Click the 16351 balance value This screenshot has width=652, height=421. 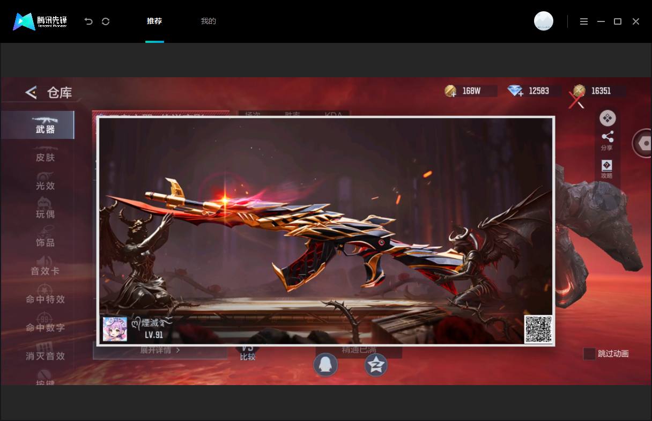click(601, 91)
